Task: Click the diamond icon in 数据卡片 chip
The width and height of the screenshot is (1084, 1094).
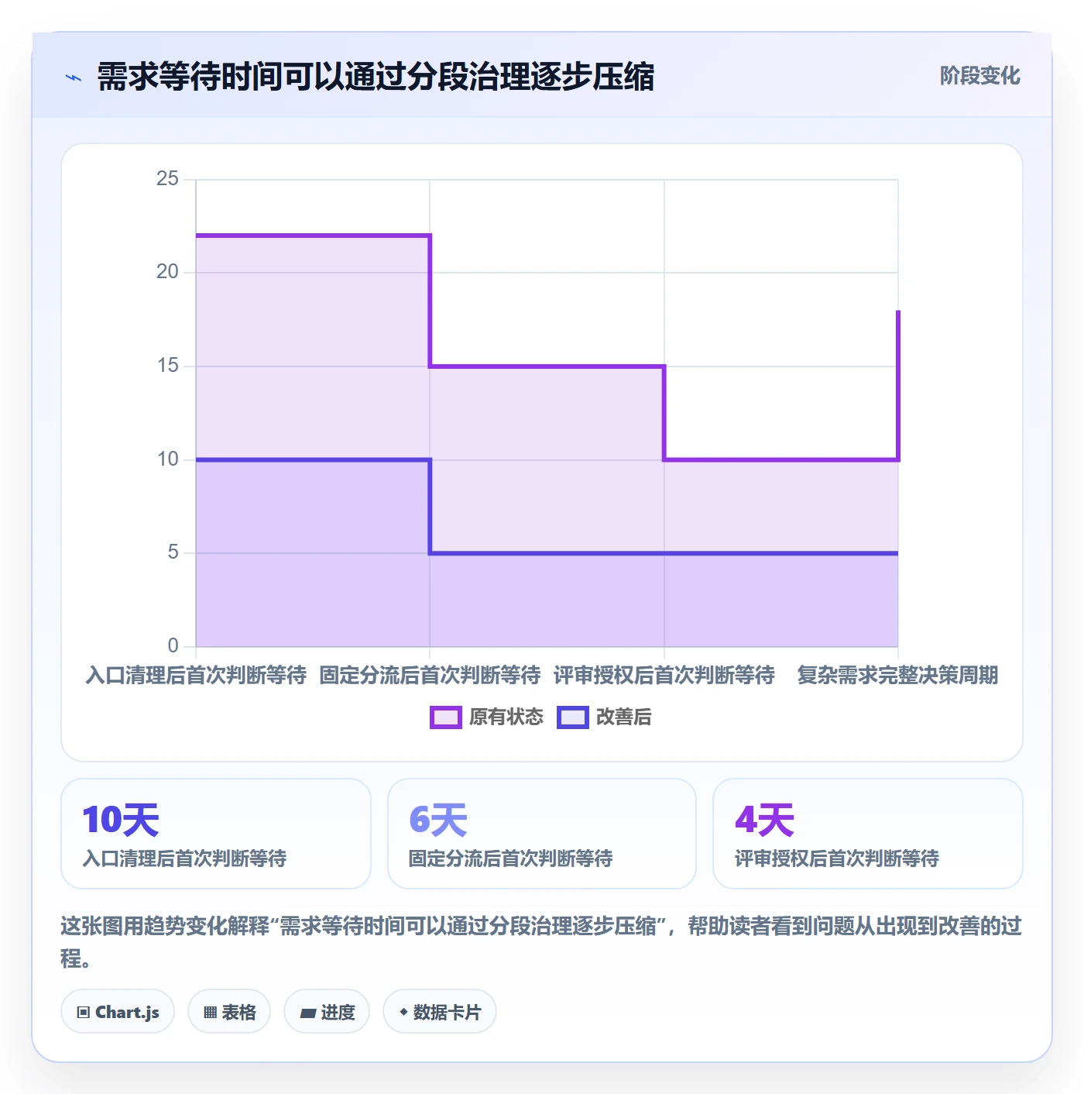Action: (403, 1012)
